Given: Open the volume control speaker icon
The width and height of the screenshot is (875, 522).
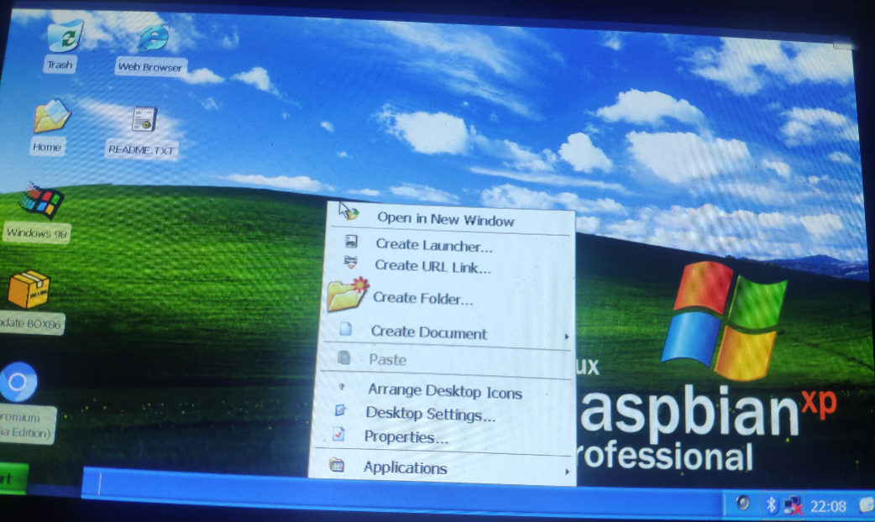Looking at the screenshot, I should pyautogui.click(x=744, y=504).
